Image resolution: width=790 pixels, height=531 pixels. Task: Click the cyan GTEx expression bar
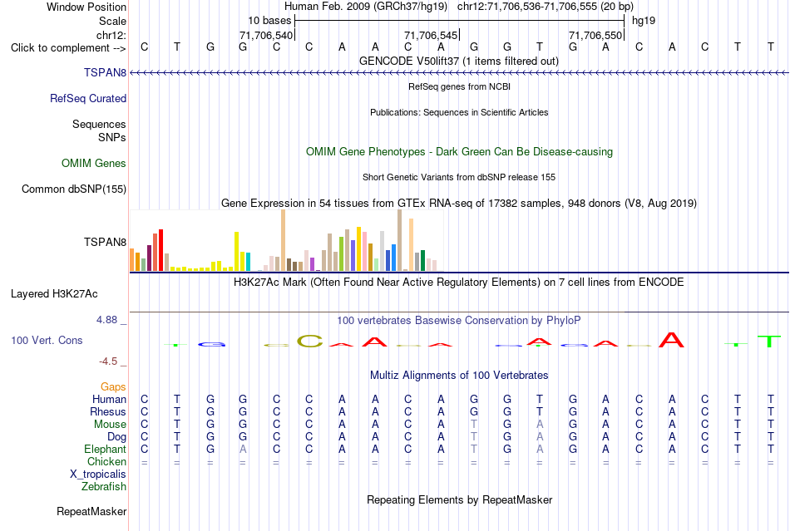coord(248,262)
